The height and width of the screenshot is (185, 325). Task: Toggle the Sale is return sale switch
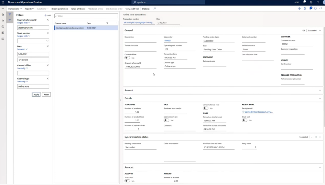166,120
